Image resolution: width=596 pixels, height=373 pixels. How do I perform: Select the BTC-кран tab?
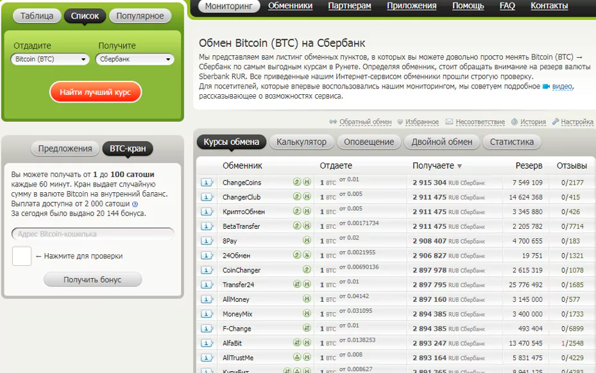coord(128,149)
